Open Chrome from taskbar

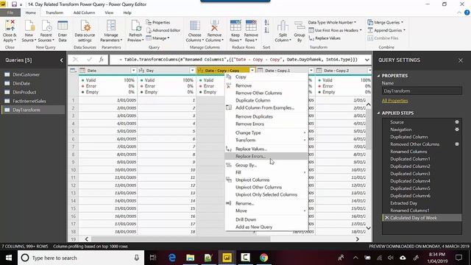point(263,258)
